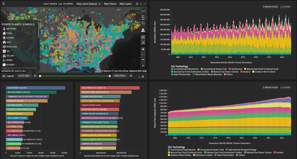
Task: Click the link icon on map toolbar
Action: click(x=143, y=23)
